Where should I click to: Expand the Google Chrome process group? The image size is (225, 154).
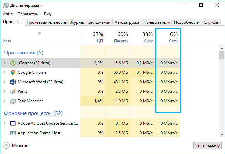click(x=4, y=72)
